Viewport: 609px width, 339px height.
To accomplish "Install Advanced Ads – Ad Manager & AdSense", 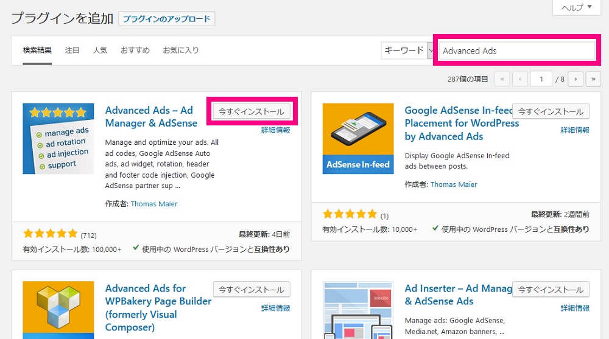I will coord(252,111).
